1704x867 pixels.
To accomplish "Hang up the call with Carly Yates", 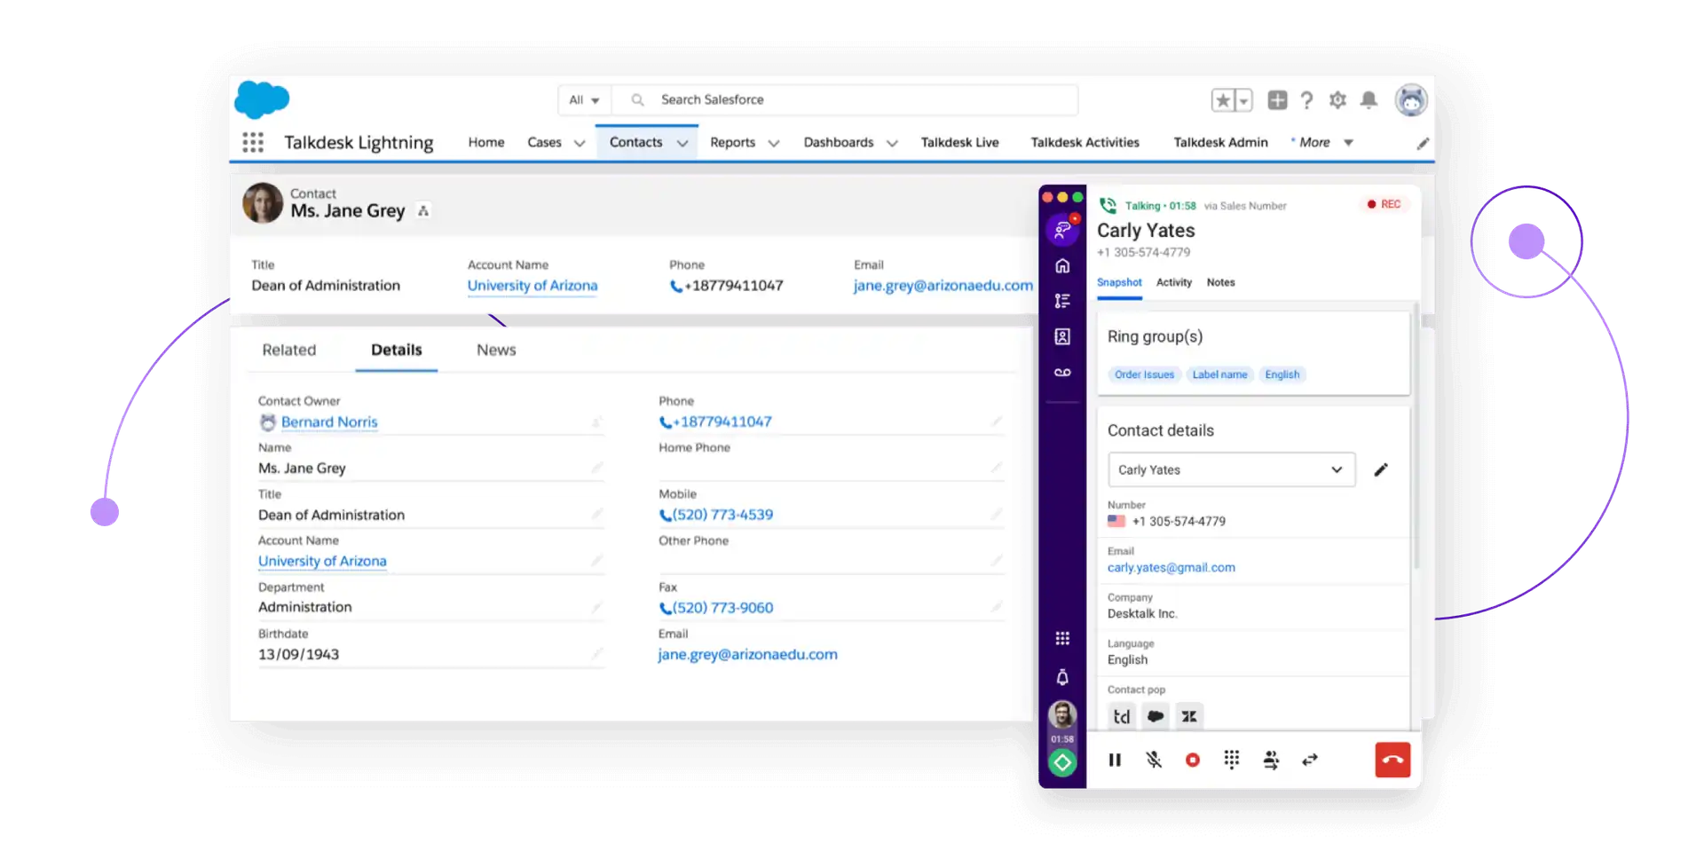I will [x=1392, y=760].
